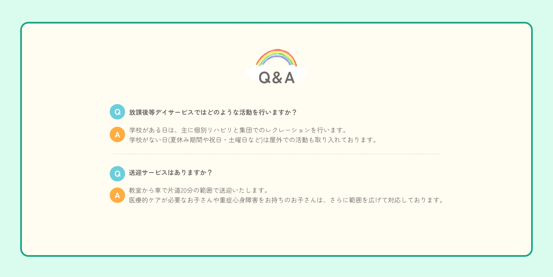Click the answer line starting 教室から車で片道20分
This screenshot has height=277, width=553.
(198, 191)
